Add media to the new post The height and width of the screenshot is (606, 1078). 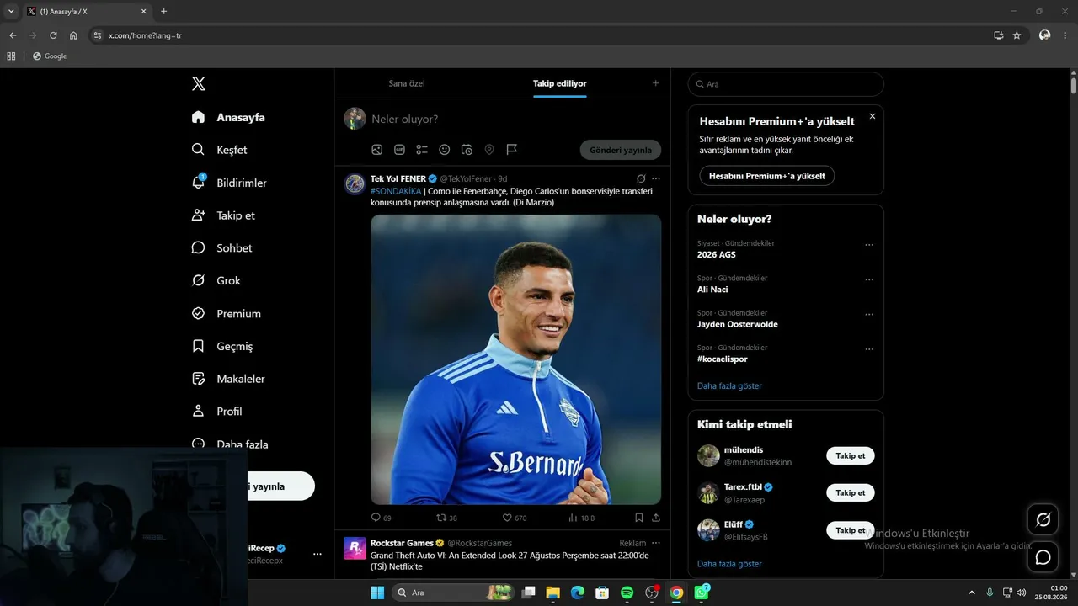[x=377, y=150]
